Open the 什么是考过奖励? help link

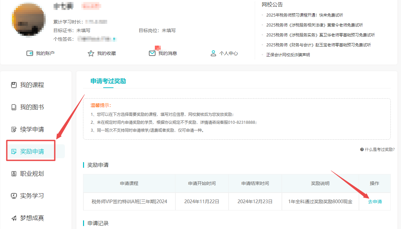(379, 150)
